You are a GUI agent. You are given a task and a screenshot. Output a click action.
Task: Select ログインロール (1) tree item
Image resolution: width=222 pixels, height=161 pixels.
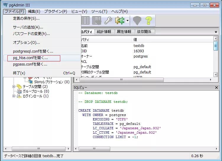click(x=36, y=96)
